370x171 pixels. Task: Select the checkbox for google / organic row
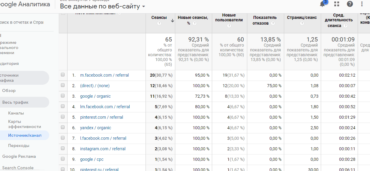point(63,96)
